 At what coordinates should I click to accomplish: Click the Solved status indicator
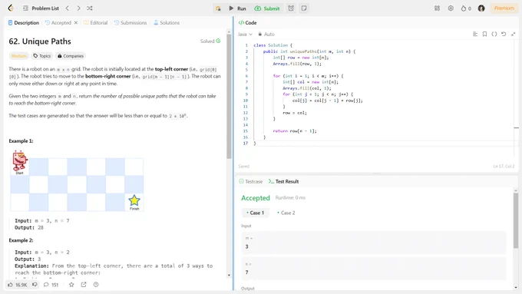(210, 41)
